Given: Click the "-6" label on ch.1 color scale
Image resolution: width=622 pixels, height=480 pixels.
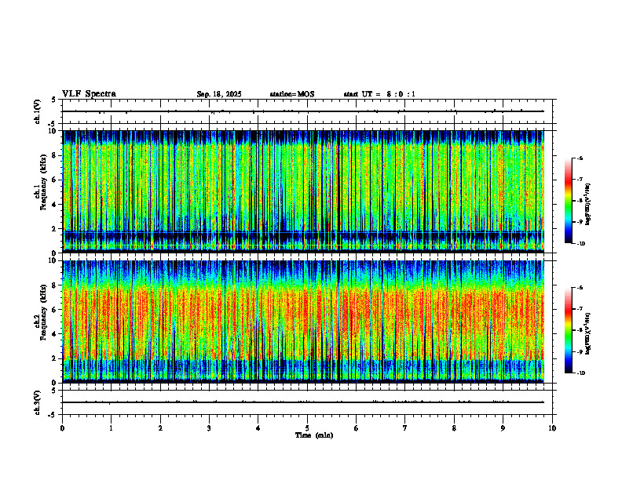Looking at the screenshot, I should pyautogui.click(x=579, y=158).
